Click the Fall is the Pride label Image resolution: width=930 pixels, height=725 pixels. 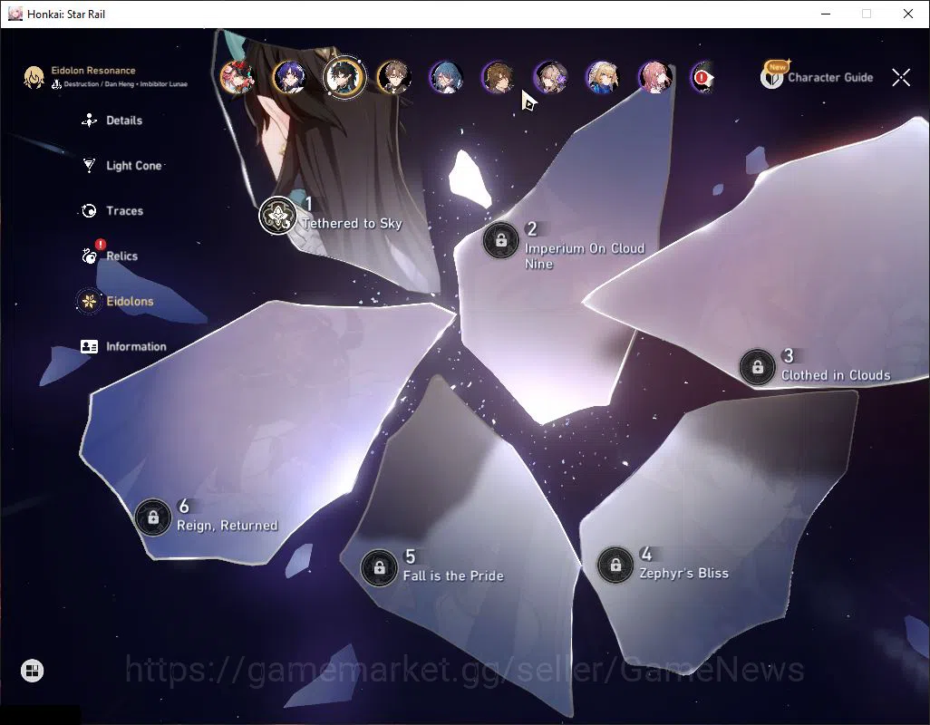pos(453,575)
